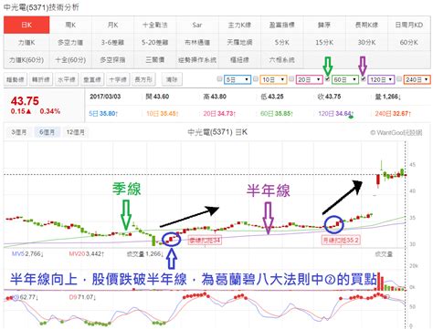
Task: Open the 60日 period dropdown
Action: coord(345,79)
